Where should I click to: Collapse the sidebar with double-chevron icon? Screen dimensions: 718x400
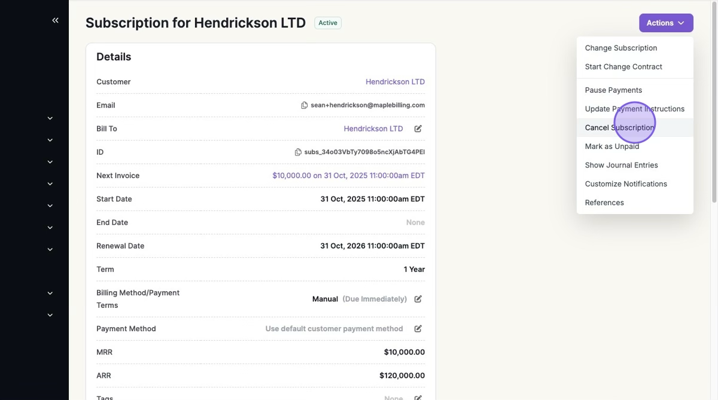(55, 20)
